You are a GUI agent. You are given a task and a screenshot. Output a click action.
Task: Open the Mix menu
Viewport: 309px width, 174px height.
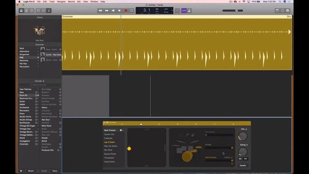pos(79,1)
